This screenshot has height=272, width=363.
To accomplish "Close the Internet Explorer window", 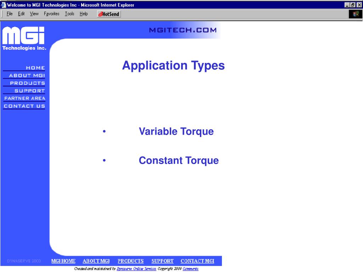I will tap(359, 5).
